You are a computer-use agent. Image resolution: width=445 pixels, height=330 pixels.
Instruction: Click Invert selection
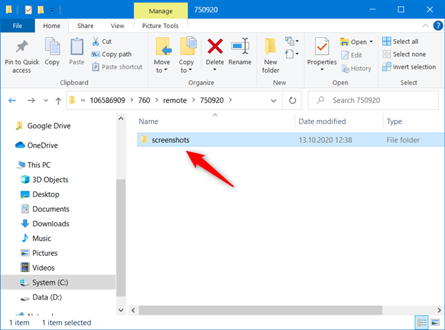[x=409, y=67]
